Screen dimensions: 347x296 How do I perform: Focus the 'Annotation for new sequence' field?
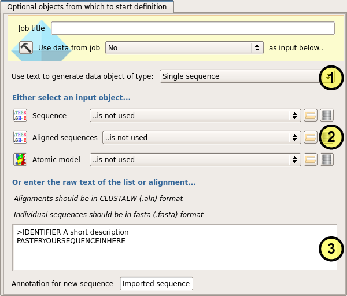click(x=156, y=283)
